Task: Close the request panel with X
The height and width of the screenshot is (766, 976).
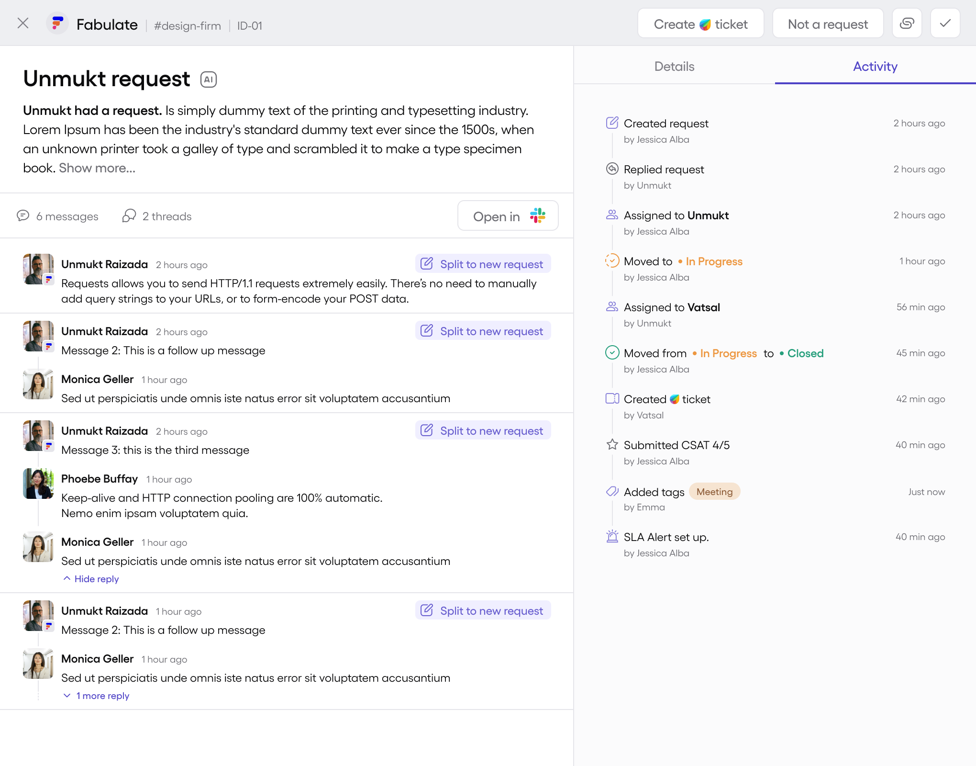Action: click(x=23, y=23)
